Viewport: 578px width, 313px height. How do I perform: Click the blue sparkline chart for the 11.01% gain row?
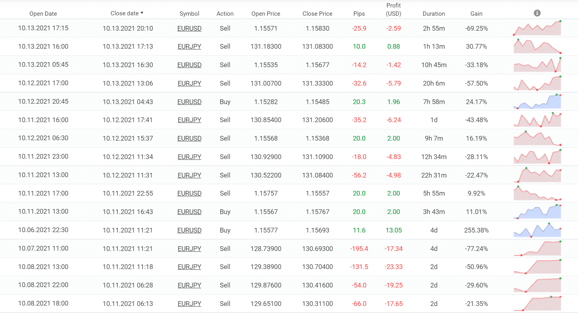click(537, 212)
